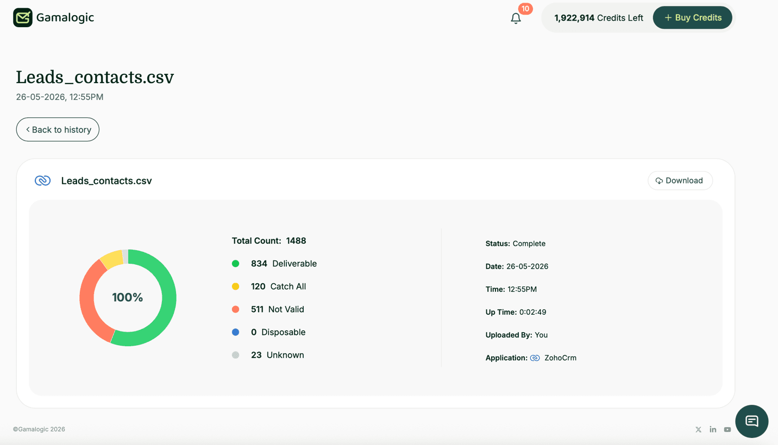Image resolution: width=778 pixels, height=445 pixels.
Task: Click the 26-05-2026, 12:55PM timestamp under heading
Action: point(60,97)
